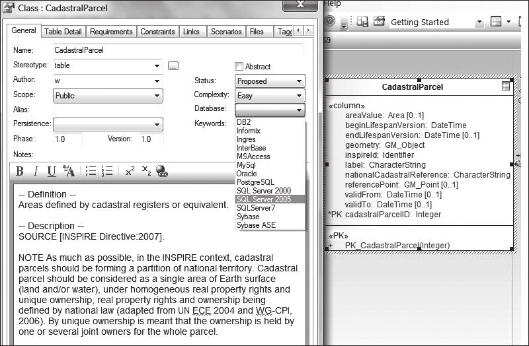
Task: Insert a hyperlink using the globe icon
Action: tap(162, 171)
